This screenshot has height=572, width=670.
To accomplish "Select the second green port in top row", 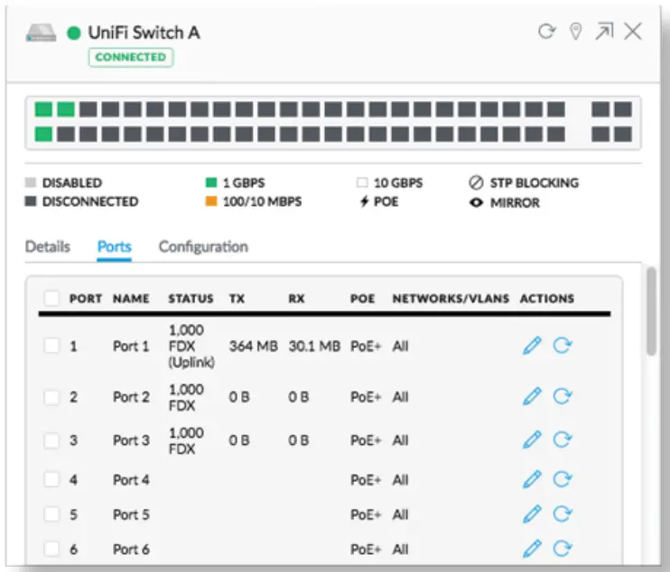I will click(x=66, y=109).
